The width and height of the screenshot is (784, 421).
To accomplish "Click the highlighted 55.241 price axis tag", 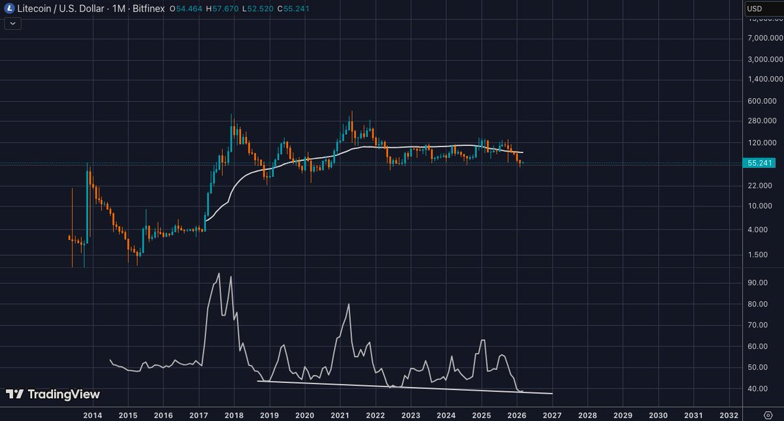I will [759, 163].
